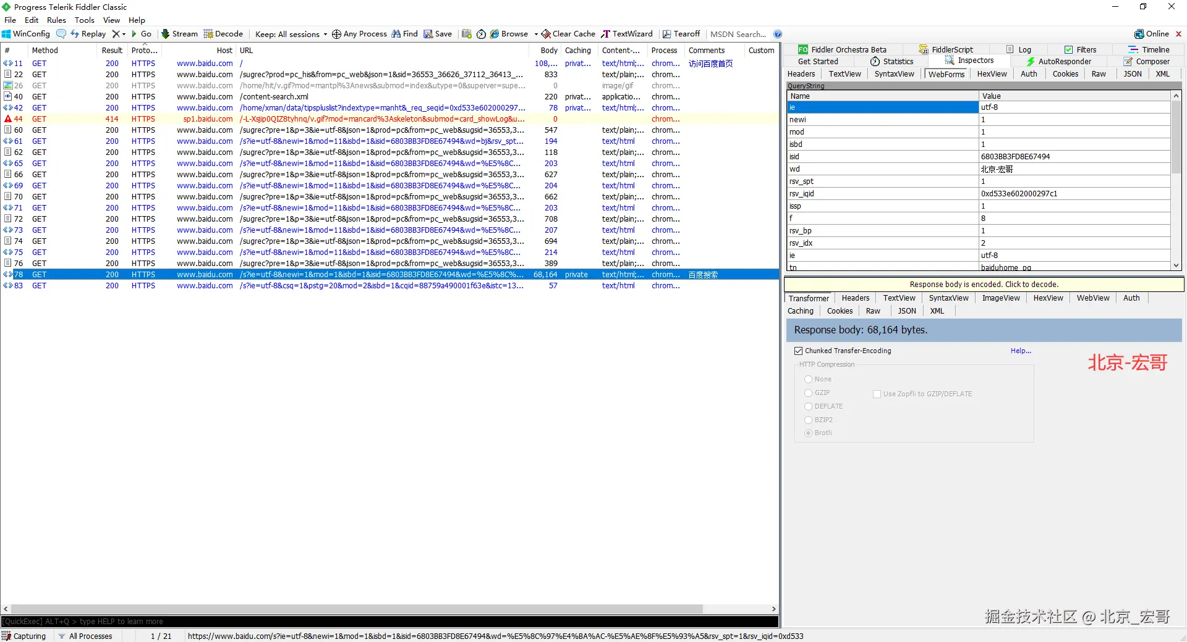Open the File menu
Viewport: 1187px width, 642px height.
coord(11,20)
